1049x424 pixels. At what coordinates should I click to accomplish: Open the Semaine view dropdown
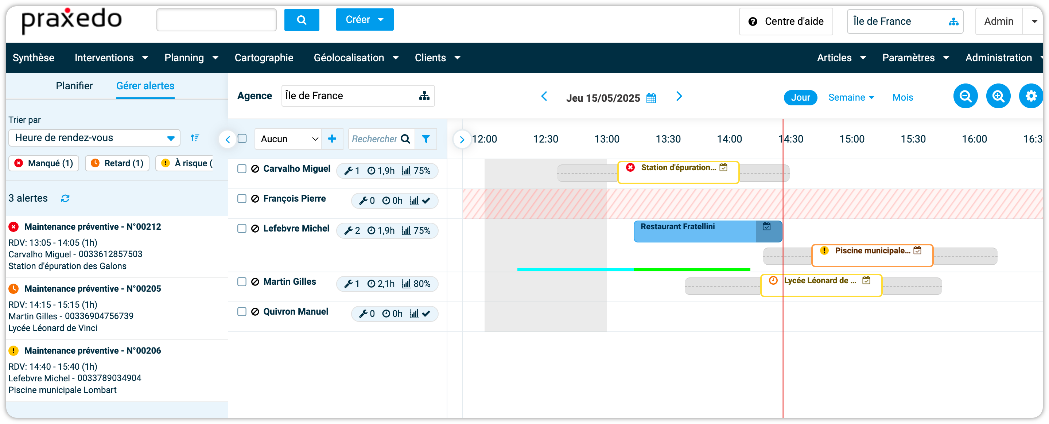click(851, 98)
